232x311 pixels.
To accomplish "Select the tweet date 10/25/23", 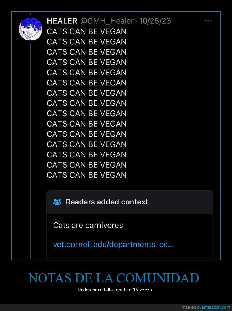I will tap(156, 21).
